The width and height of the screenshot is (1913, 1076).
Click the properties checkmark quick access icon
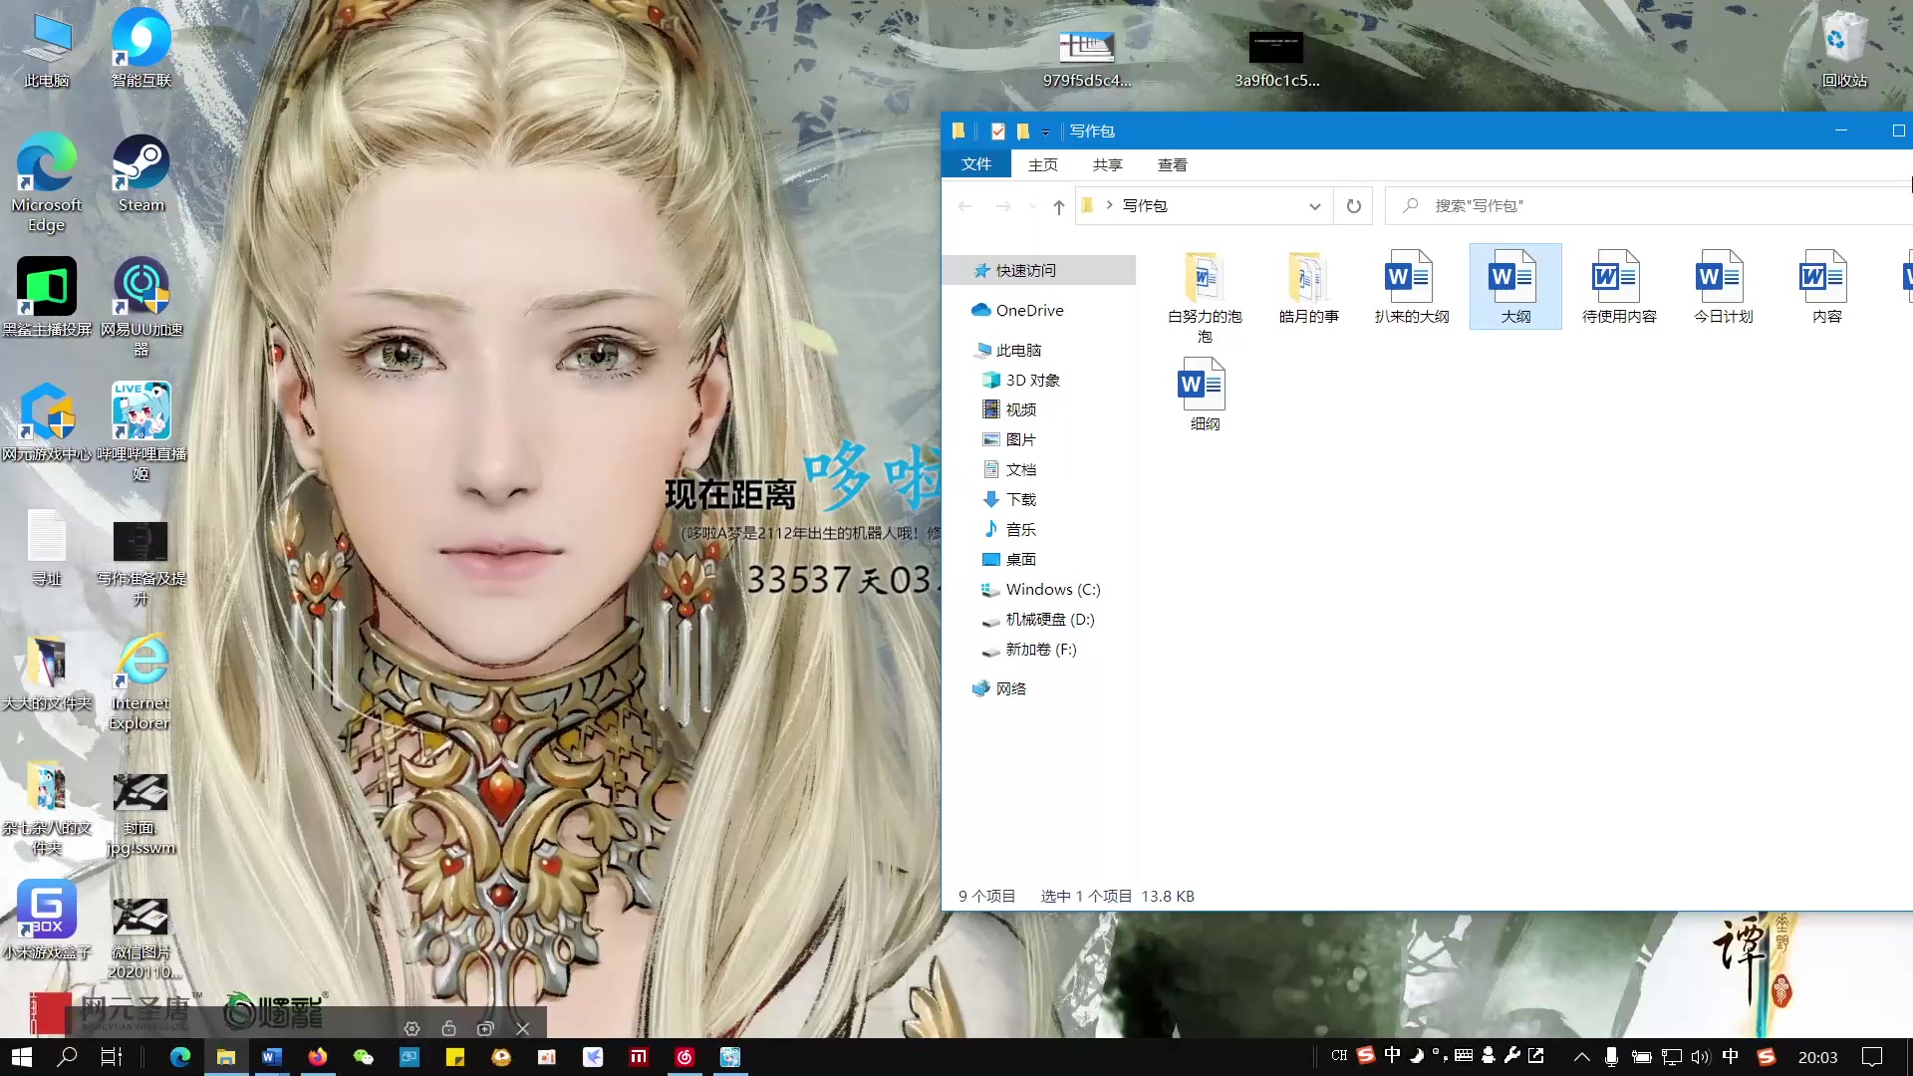coord(997,132)
